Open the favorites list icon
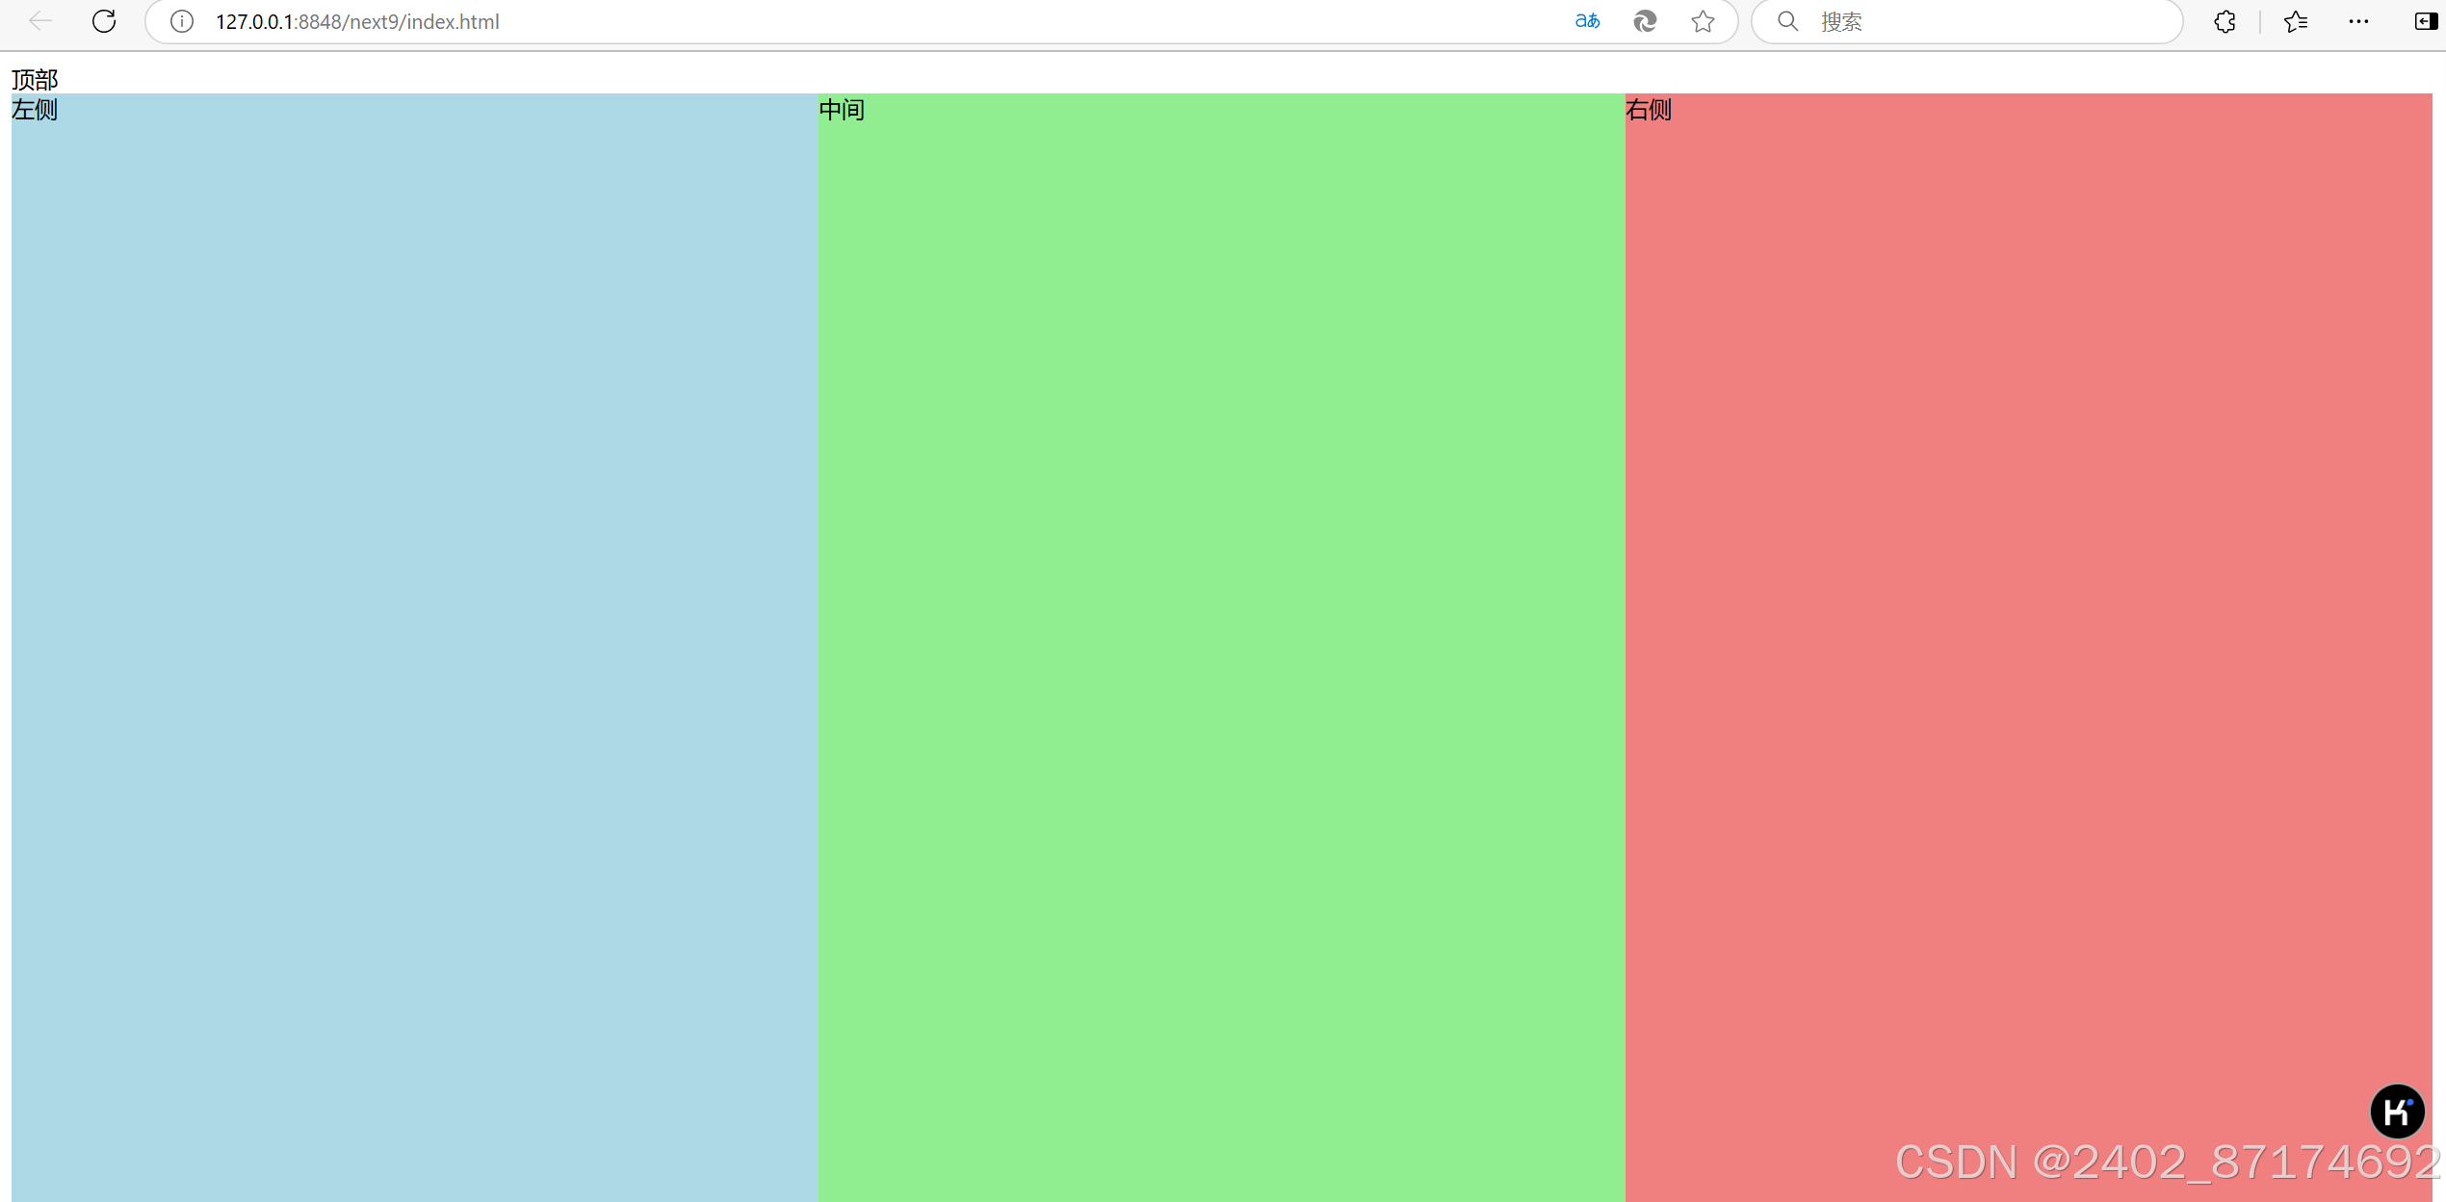This screenshot has width=2446, height=1202. coord(2296,21)
